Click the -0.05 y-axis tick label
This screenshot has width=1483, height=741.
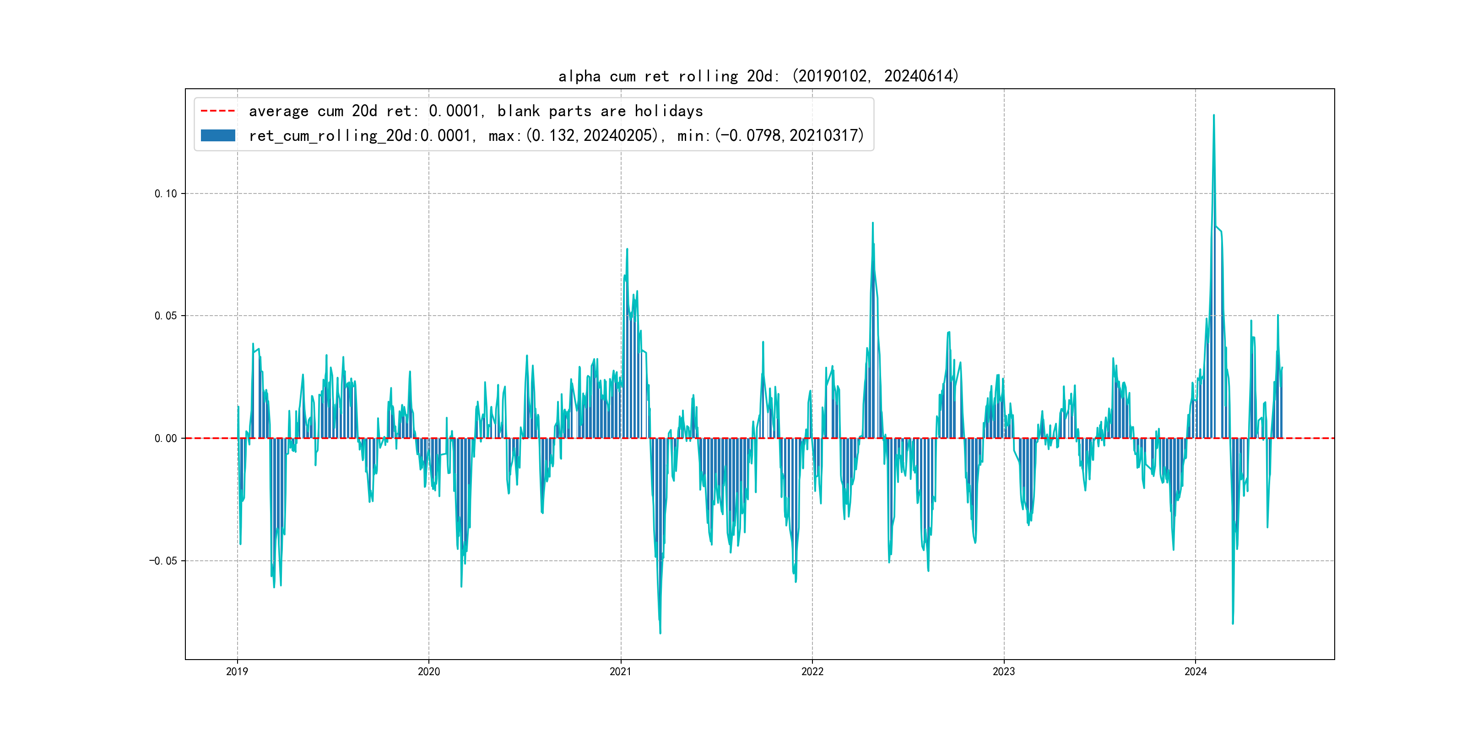pos(163,561)
